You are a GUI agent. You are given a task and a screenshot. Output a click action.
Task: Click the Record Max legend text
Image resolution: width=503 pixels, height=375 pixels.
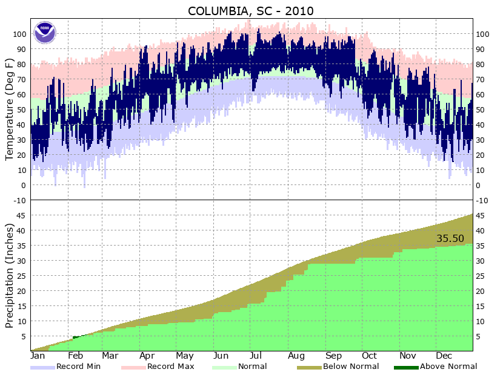[171, 367]
